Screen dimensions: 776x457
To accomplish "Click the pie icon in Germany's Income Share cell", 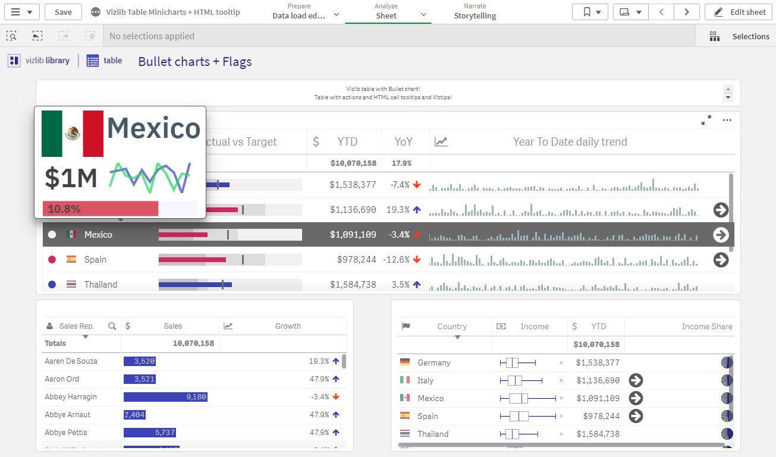I will click(727, 362).
